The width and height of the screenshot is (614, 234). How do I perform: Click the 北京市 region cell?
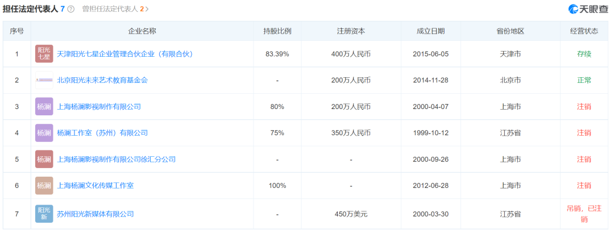point(510,80)
